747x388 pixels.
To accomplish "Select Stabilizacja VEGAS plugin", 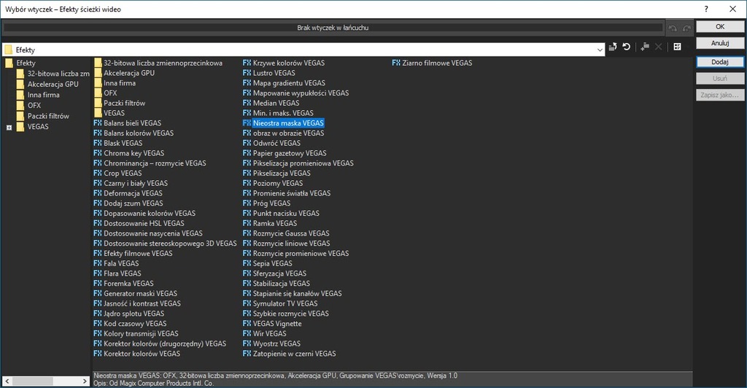I will tap(281, 283).
